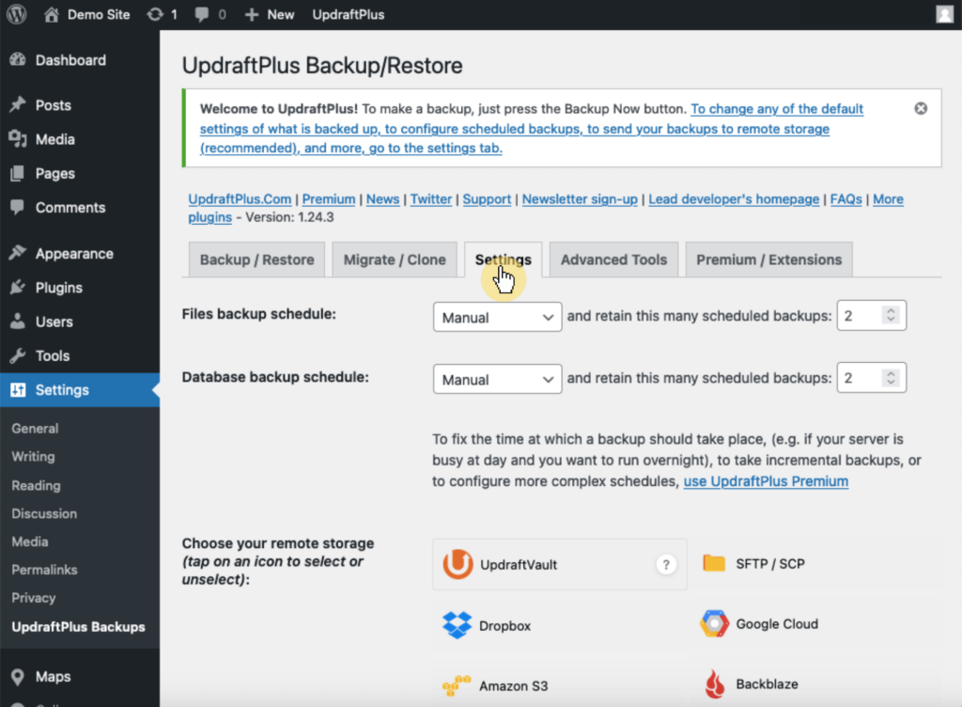The width and height of the screenshot is (962, 707).
Task: Open Database backup schedule dropdown
Action: (x=497, y=379)
